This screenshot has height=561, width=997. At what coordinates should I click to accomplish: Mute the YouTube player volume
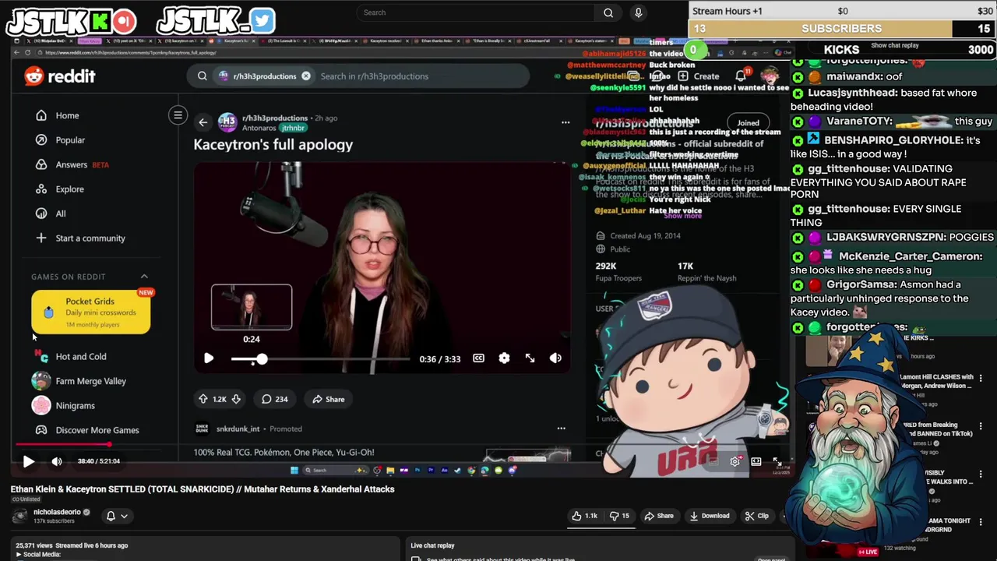[x=56, y=461]
